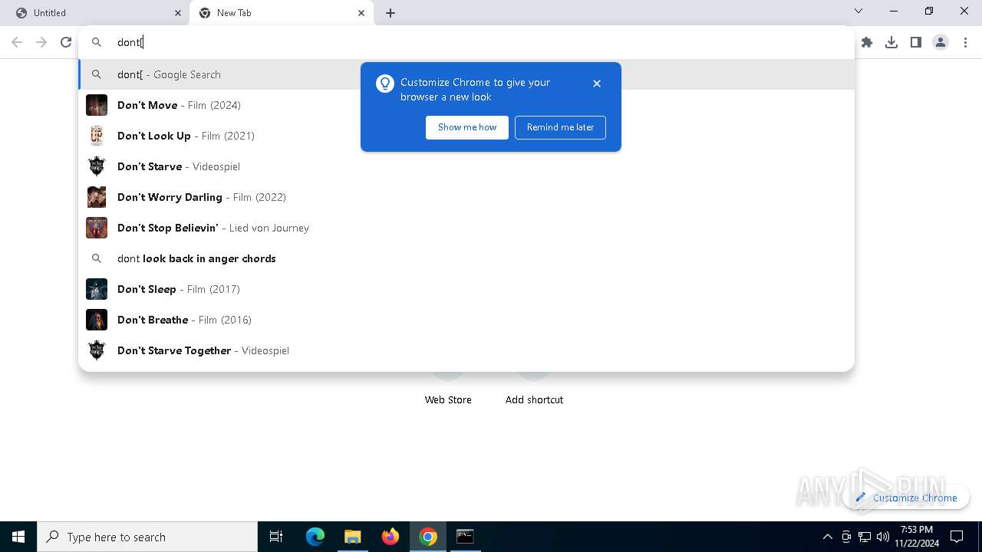Click the Don't Breathe poster thumbnail

(x=97, y=320)
